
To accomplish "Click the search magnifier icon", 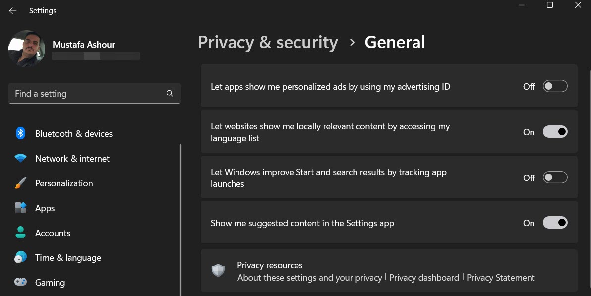I will [x=170, y=94].
